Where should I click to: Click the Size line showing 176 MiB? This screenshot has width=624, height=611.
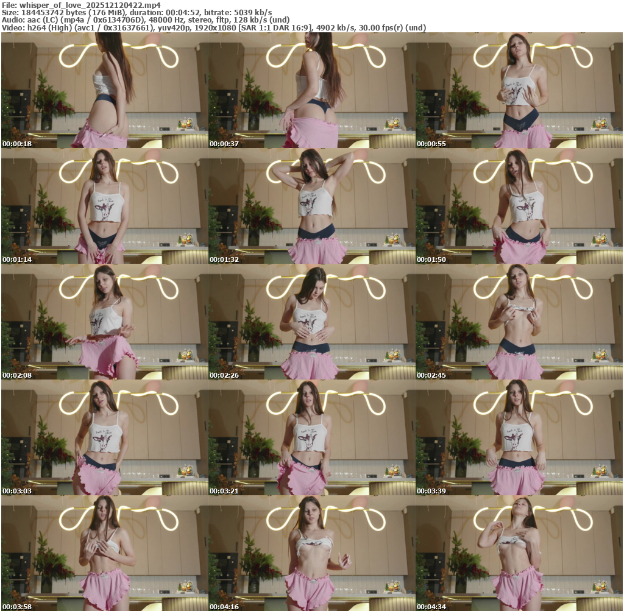pyautogui.click(x=137, y=12)
